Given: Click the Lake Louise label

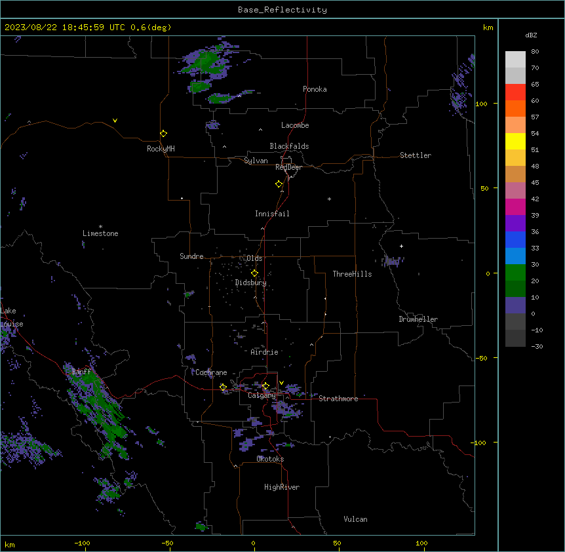Looking at the screenshot, I should [11, 317].
